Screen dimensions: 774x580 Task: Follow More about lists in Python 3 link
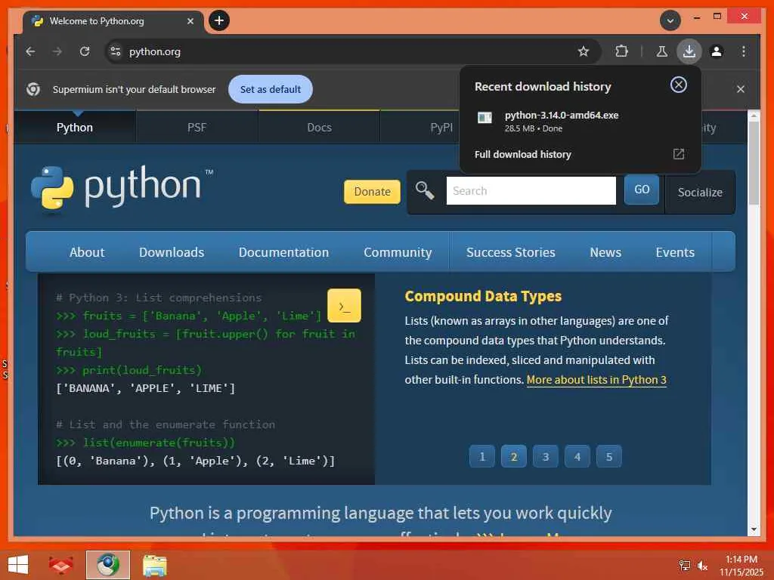click(x=596, y=380)
